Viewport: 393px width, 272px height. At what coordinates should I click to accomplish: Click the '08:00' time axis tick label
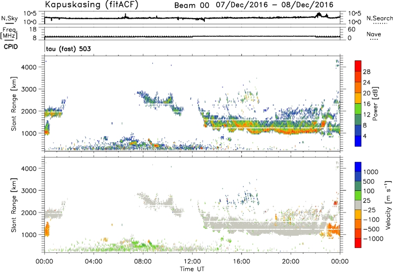pos(143,262)
